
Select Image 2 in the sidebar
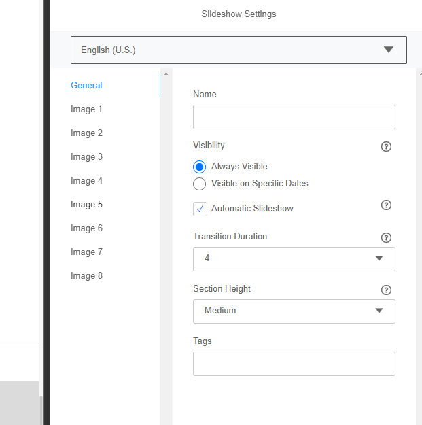[x=86, y=133]
